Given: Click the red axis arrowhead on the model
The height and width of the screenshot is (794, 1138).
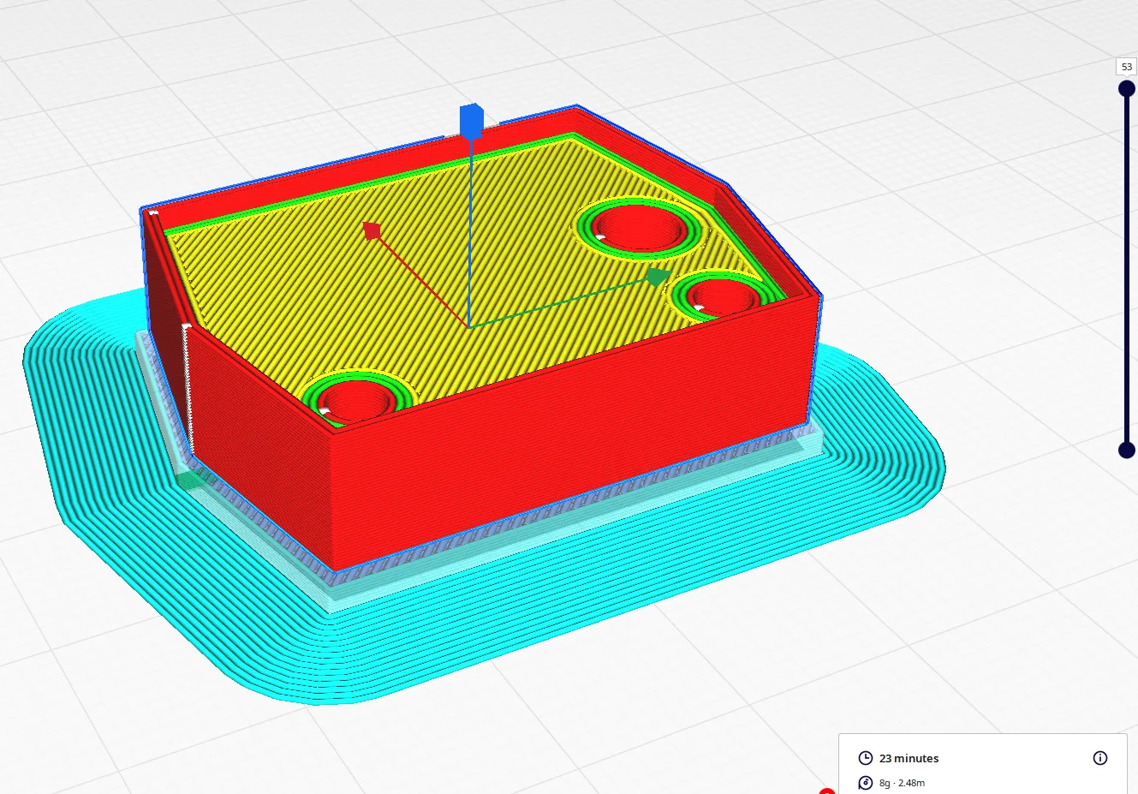Looking at the screenshot, I should (372, 230).
